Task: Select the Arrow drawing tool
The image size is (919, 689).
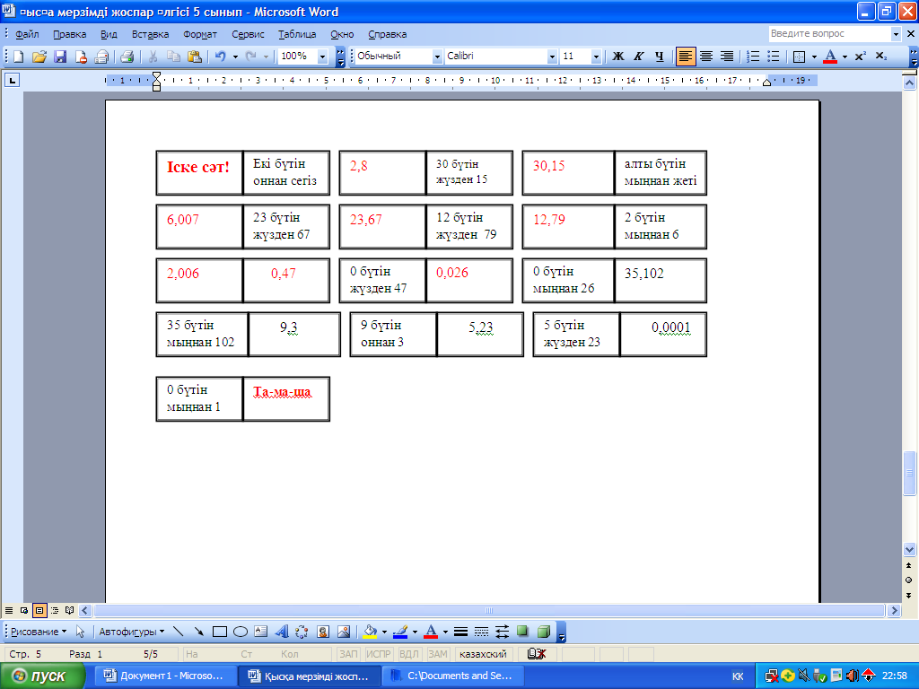Action: (198, 632)
